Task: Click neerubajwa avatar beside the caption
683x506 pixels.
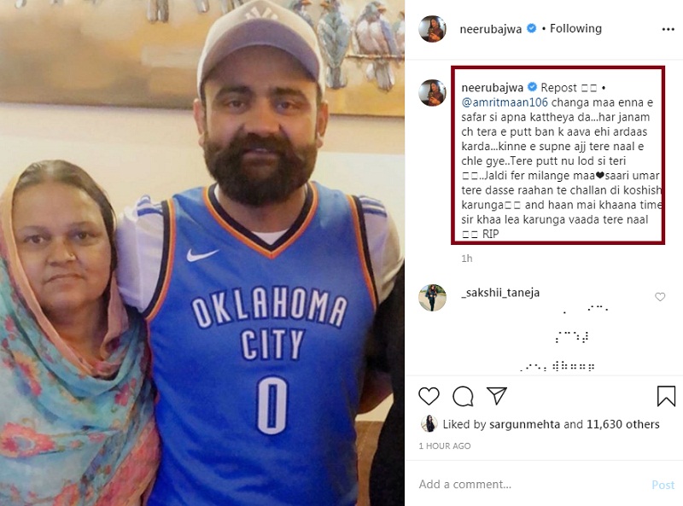Action: (432, 93)
